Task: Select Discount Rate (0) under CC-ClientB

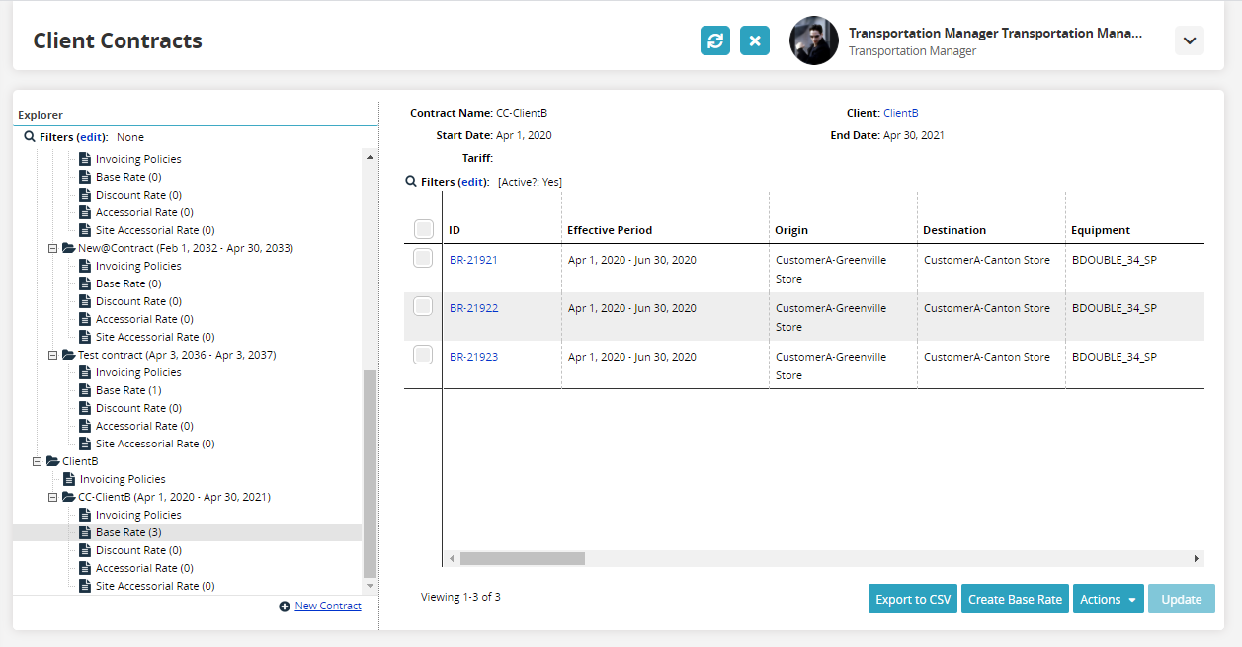Action: point(137,550)
